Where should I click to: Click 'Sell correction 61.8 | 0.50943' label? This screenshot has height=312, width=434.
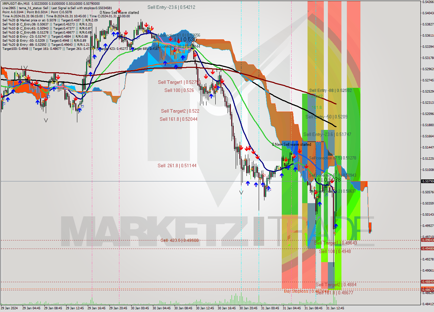[x=333, y=175]
